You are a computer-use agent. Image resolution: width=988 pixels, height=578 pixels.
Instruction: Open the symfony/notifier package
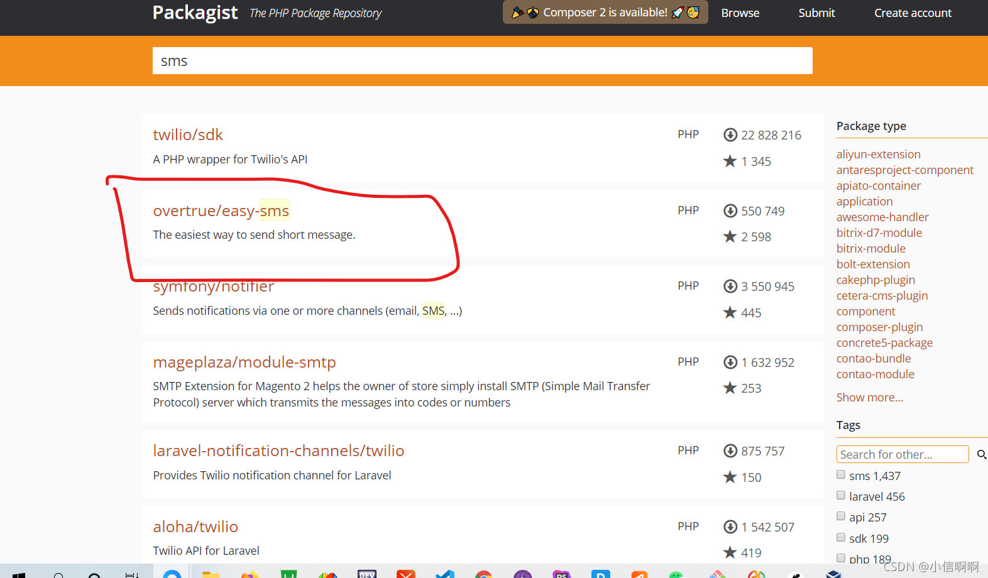(x=214, y=286)
